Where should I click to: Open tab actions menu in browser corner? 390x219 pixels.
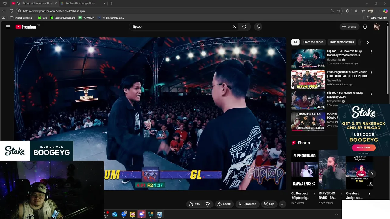coord(5,3)
